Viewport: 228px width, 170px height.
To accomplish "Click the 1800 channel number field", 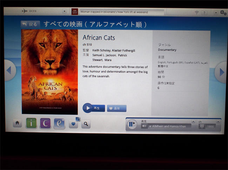I will point(210,127).
